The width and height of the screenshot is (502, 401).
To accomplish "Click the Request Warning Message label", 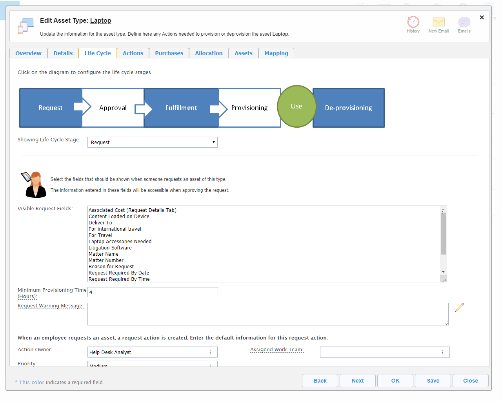I will coord(51,306).
